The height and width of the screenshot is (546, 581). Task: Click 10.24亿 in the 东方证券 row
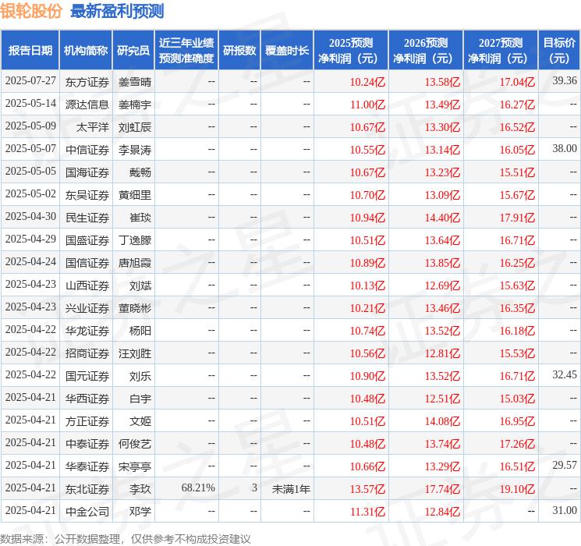[367, 82]
